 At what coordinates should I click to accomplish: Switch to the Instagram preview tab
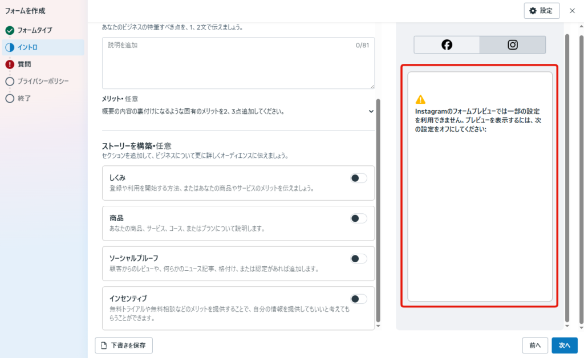[x=512, y=44]
